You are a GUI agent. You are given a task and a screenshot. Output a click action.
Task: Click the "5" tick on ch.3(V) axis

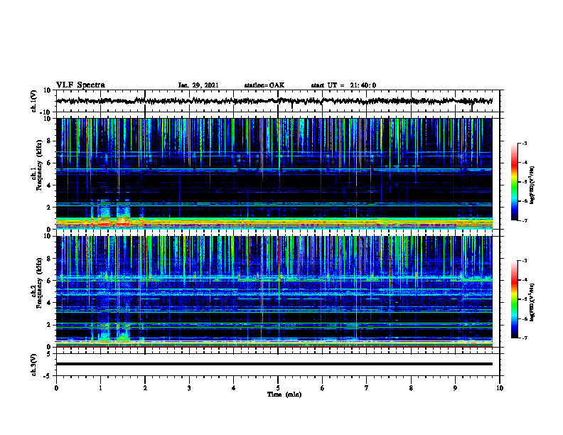(50, 354)
